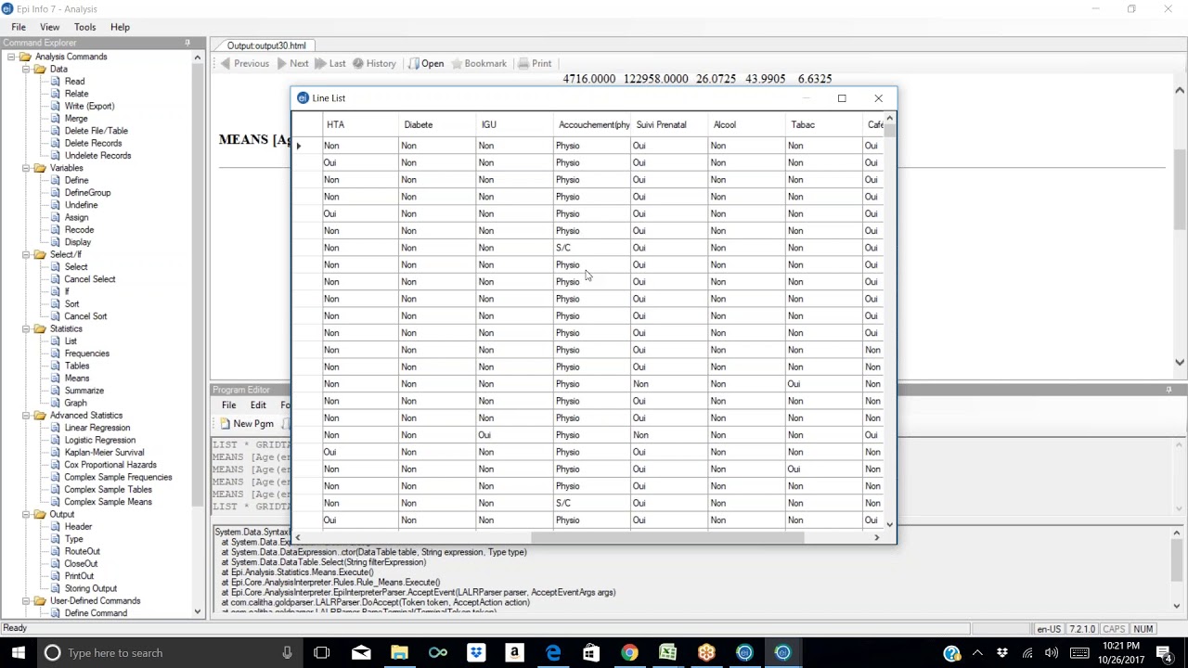Open the DefineGroup command
The image size is (1188, 668).
click(87, 193)
